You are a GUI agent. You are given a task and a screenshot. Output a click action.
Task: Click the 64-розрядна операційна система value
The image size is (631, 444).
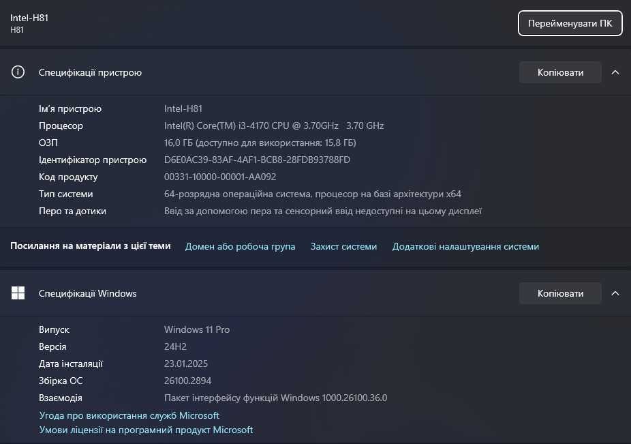(x=313, y=194)
